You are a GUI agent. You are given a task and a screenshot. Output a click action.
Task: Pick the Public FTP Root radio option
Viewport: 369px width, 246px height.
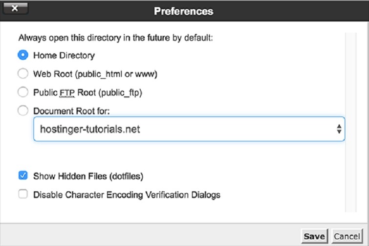[23, 92]
